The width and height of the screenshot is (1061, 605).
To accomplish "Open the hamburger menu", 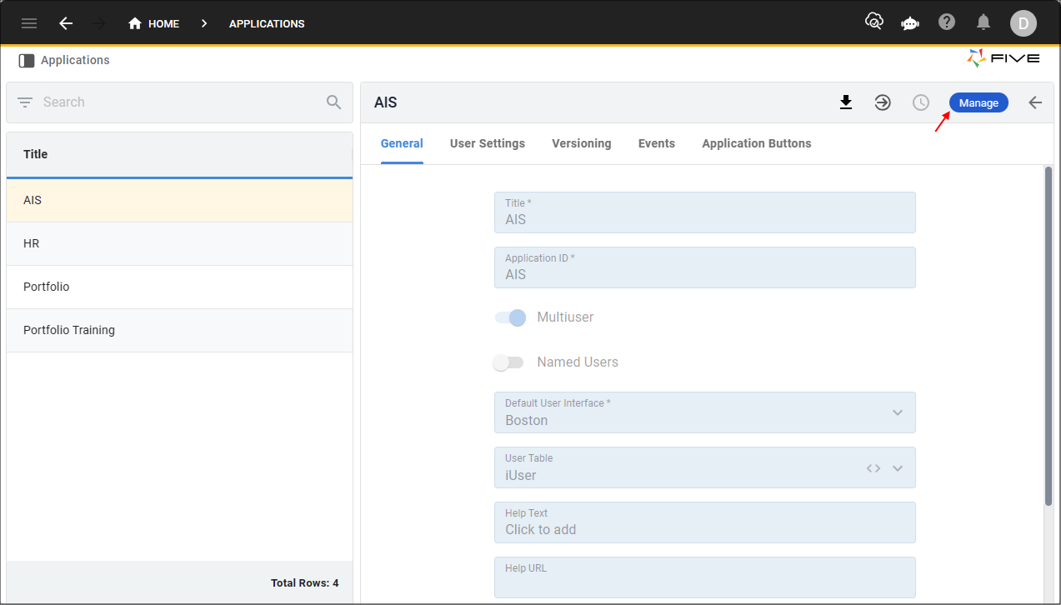I will click(29, 23).
